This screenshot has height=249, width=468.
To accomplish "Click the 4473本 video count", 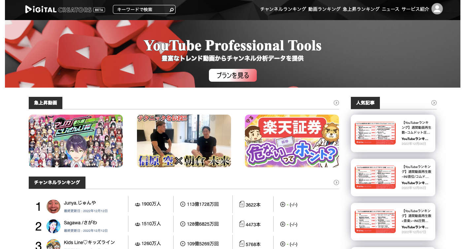I will [253, 224].
